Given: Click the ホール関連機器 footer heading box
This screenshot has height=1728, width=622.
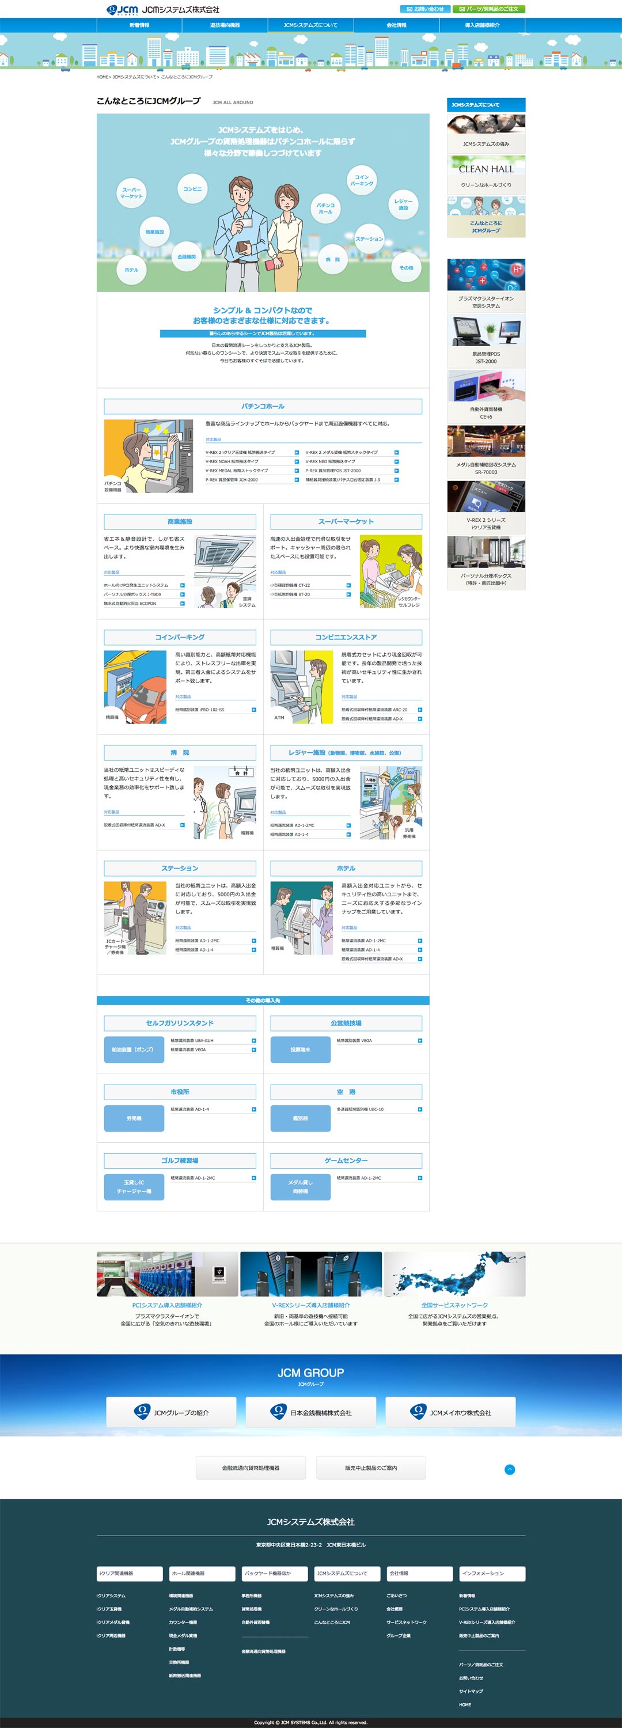Looking at the screenshot, I should click(x=202, y=1573).
